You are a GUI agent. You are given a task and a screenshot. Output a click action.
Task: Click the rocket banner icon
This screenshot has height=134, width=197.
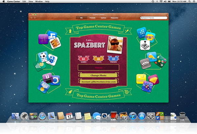70,92
